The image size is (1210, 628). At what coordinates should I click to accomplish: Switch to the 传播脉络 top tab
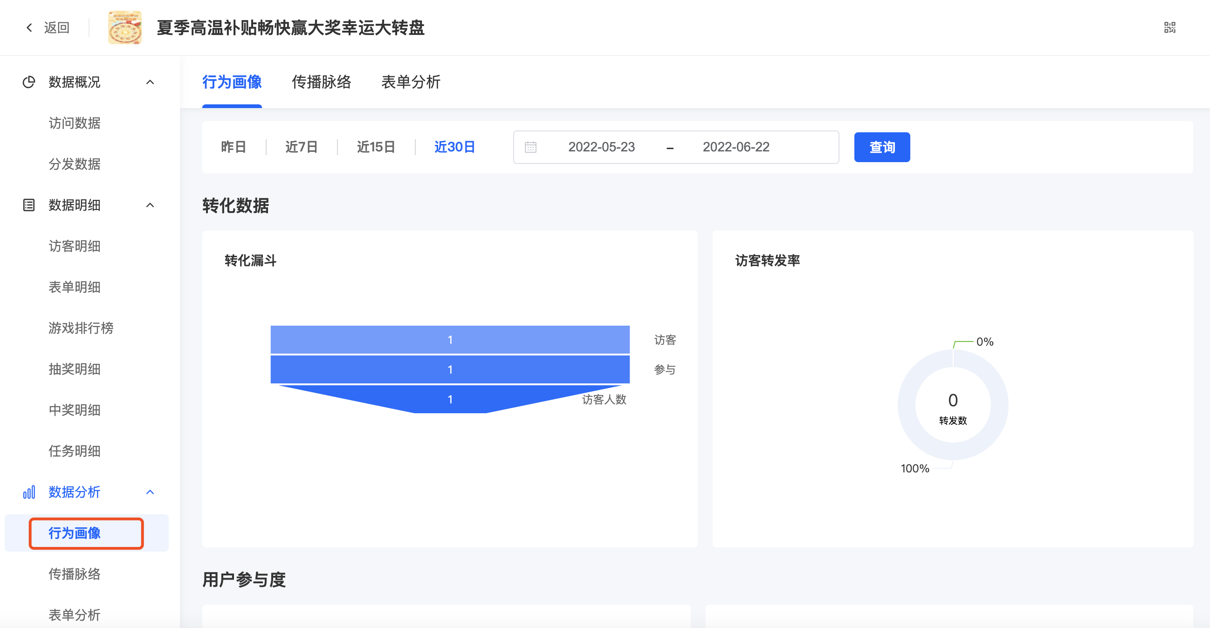pos(321,82)
